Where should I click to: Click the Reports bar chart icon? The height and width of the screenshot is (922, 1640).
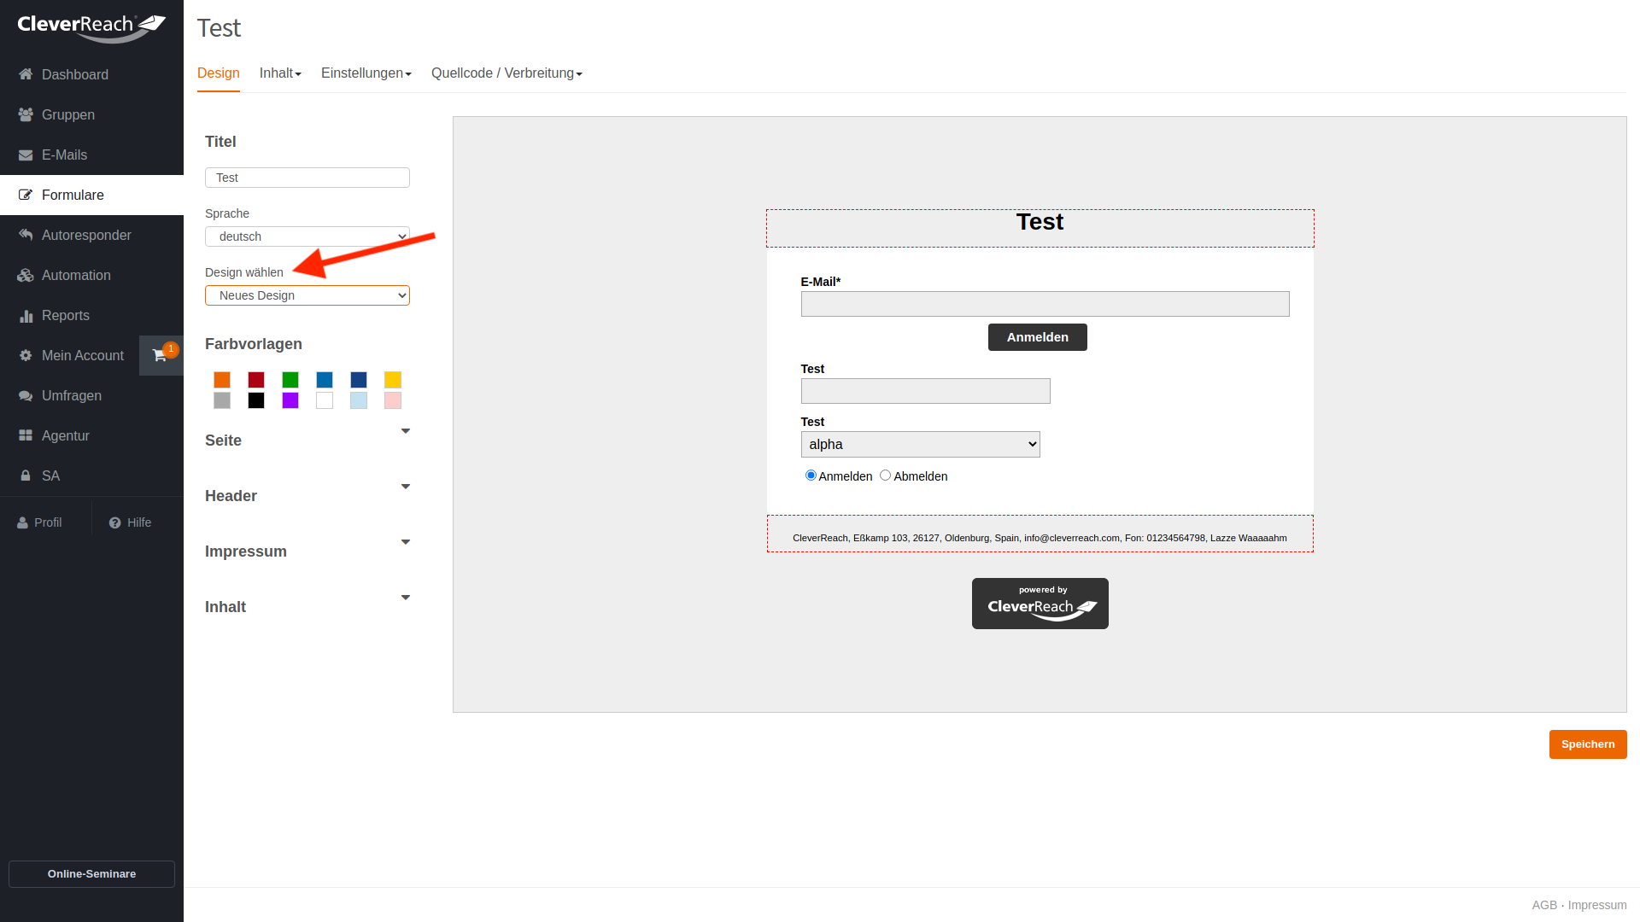(x=26, y=316)
